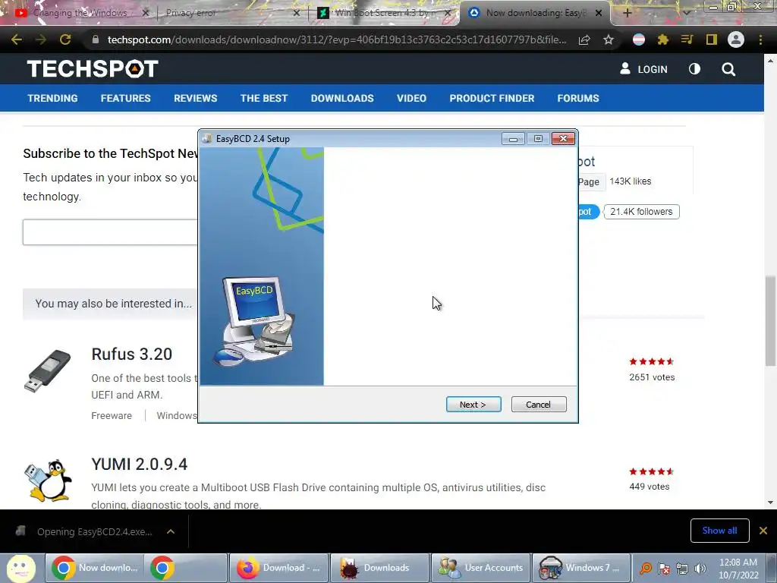Open Action Center flag tray icon
The height and width of the screenshot is (583, 777).
tap(664, 569)
